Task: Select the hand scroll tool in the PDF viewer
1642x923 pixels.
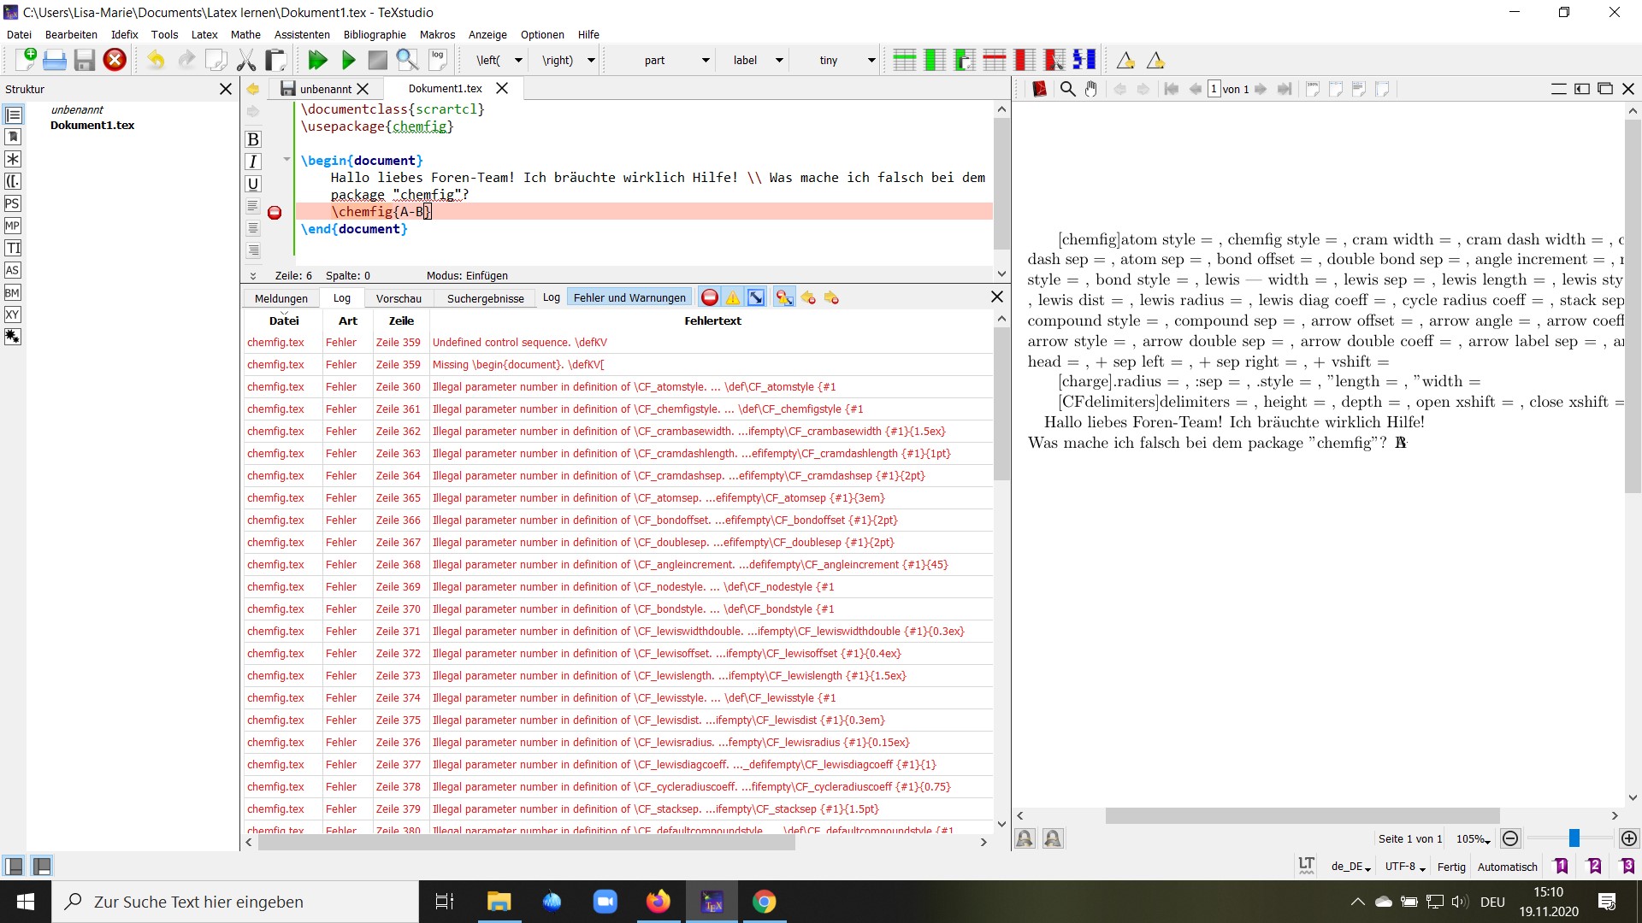Action: (x=1091, y=89)
